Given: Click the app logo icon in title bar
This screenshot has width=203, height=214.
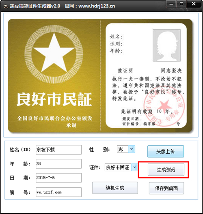Looking at the screenshot, I should (6, 6).
